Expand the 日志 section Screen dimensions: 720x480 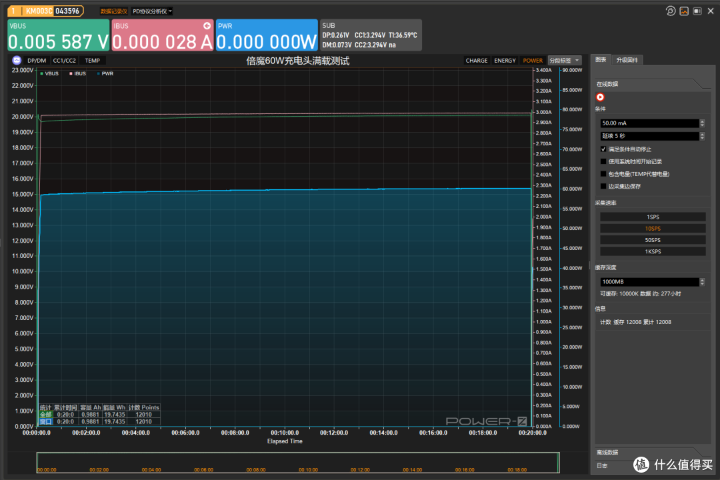pos(602,465)
